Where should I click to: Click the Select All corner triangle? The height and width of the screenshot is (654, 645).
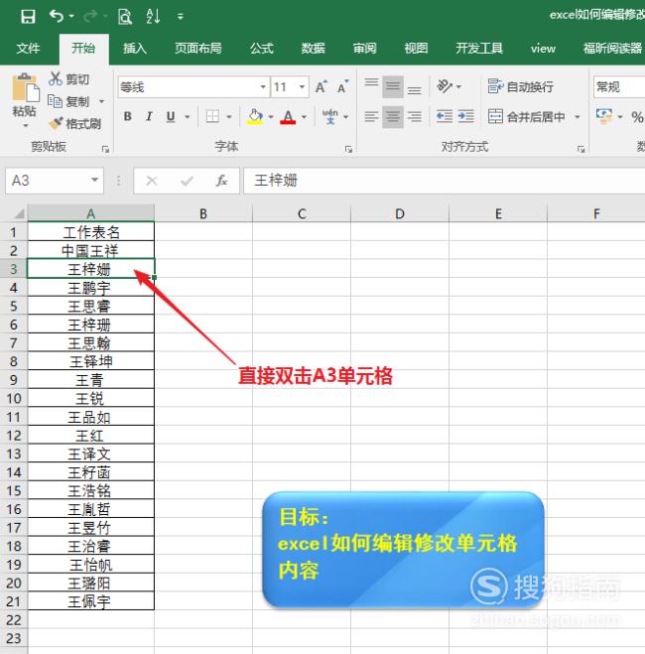(19, 214)
